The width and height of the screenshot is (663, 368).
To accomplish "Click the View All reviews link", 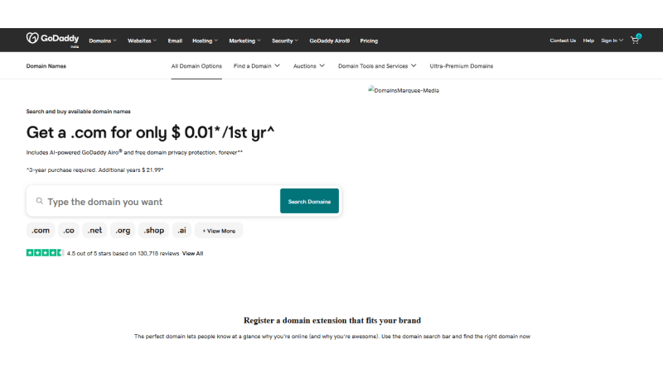I will [x=192, y=253].
